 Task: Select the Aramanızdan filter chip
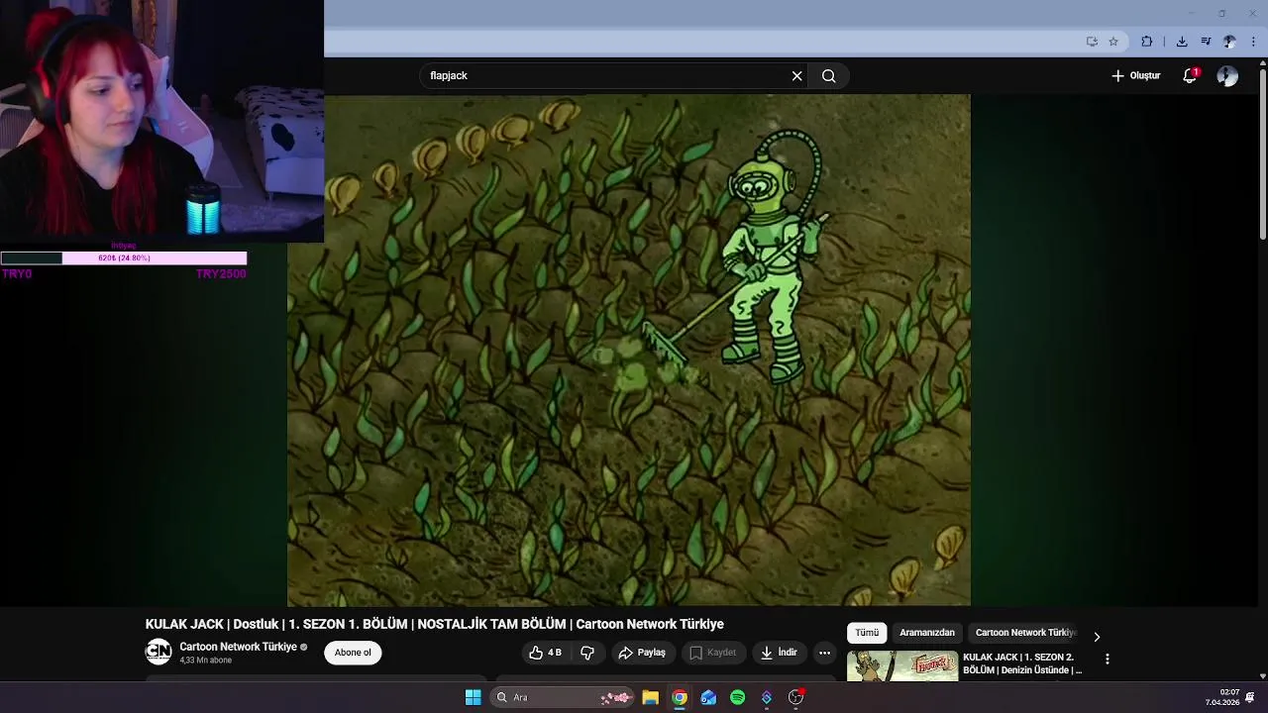[927, 633]
